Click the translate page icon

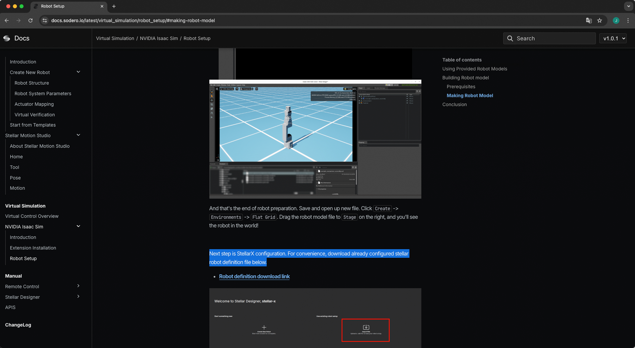click(x=589, y=20)
